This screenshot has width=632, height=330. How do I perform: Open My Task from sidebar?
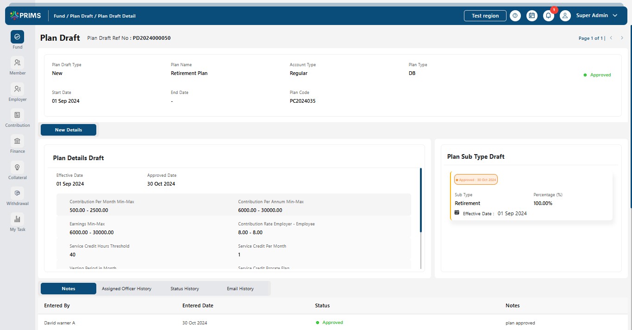coord(17,219)
